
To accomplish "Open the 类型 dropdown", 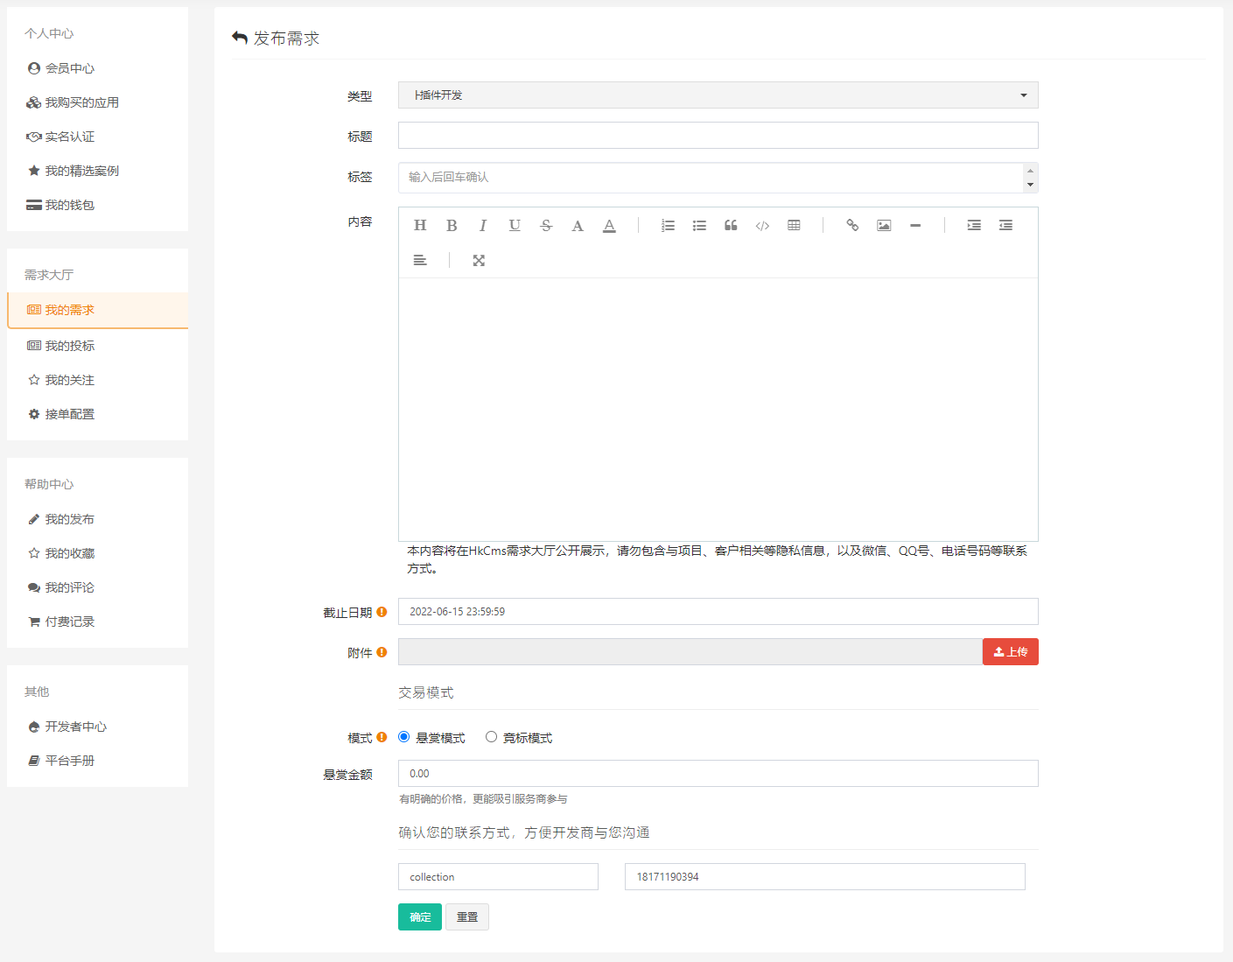I will (x=718, y=95).
